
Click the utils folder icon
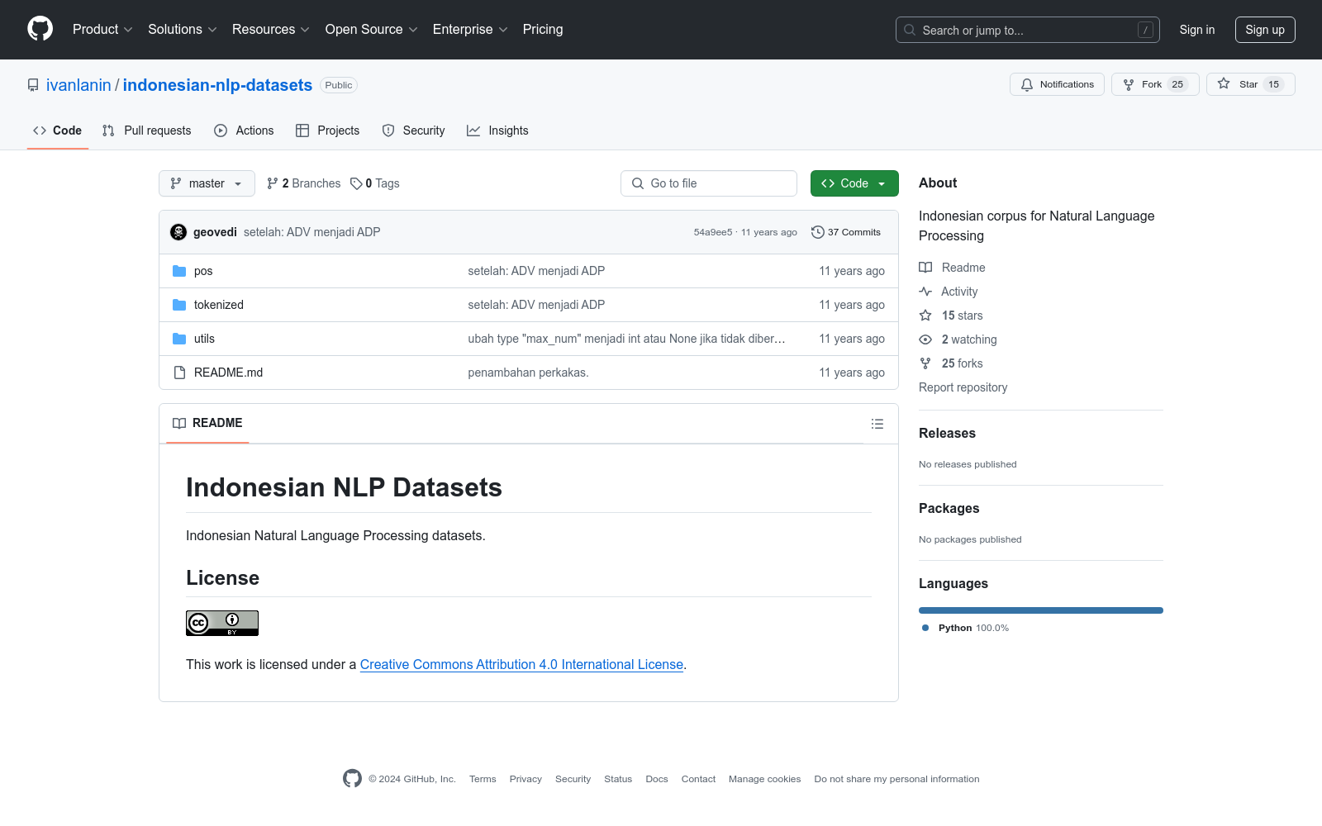[179, 339]
